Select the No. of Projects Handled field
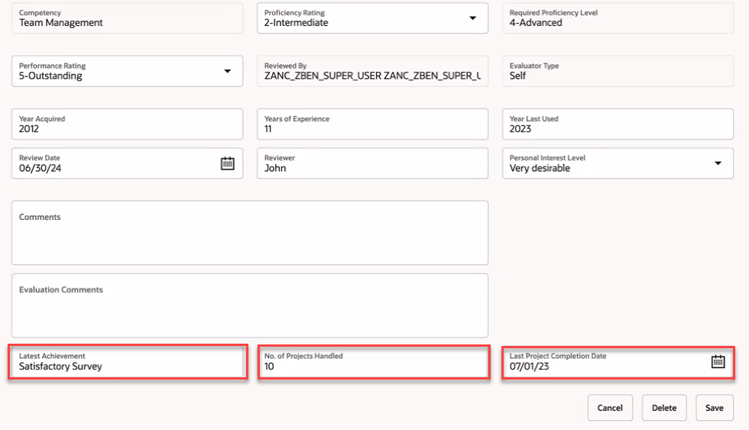This screenshot has height=430, width=749. (x=374, y=362)
